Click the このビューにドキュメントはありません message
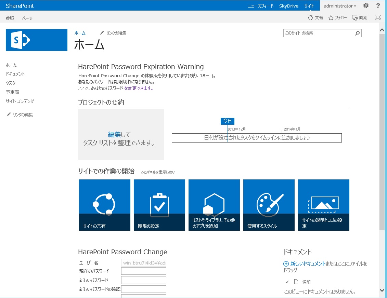This screenshot has height=298, width=387. (x=320, y=292)
